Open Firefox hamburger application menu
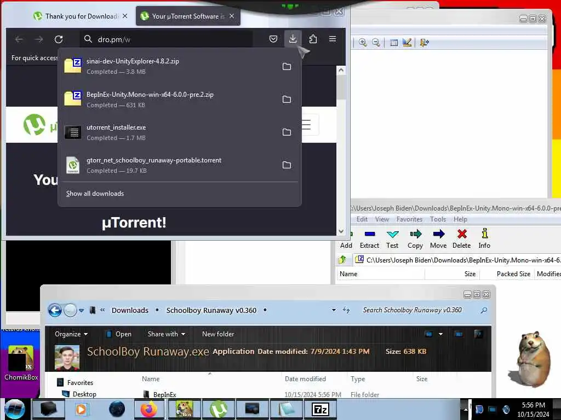Screen dimensions: 561x420 tap(333, 39)
